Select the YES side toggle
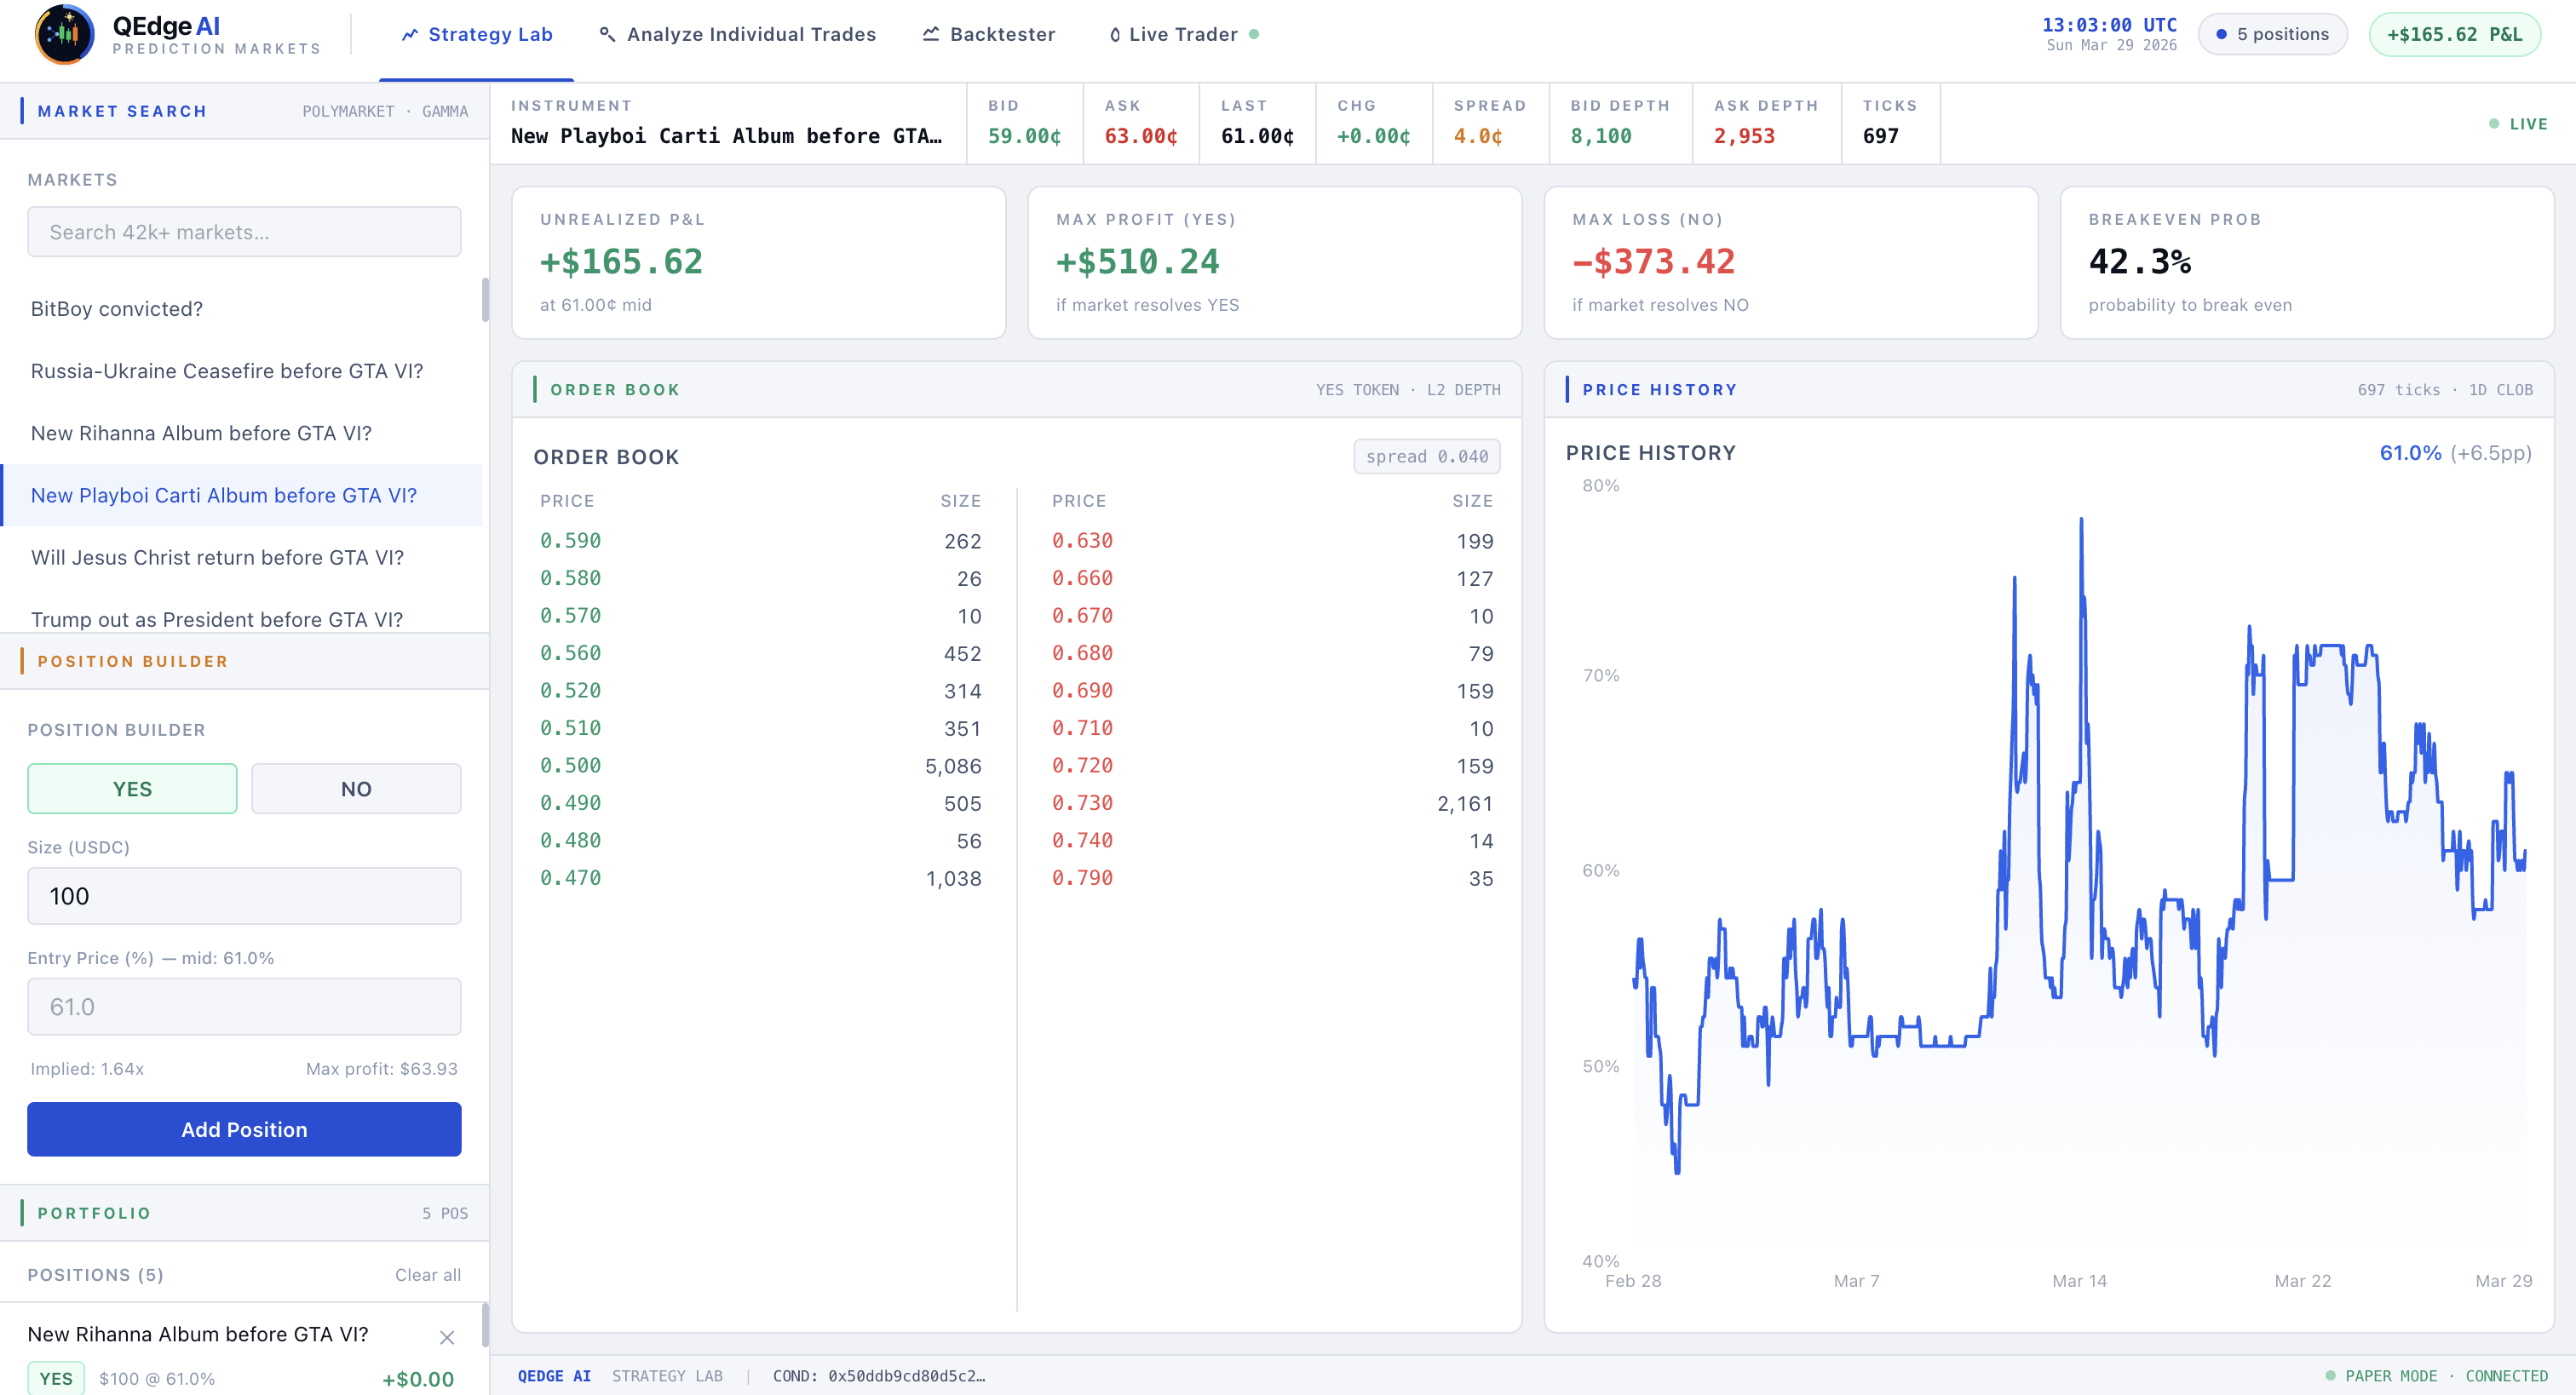The height and width of the screenshot is (1395, 2576). (x=132, y=789)
